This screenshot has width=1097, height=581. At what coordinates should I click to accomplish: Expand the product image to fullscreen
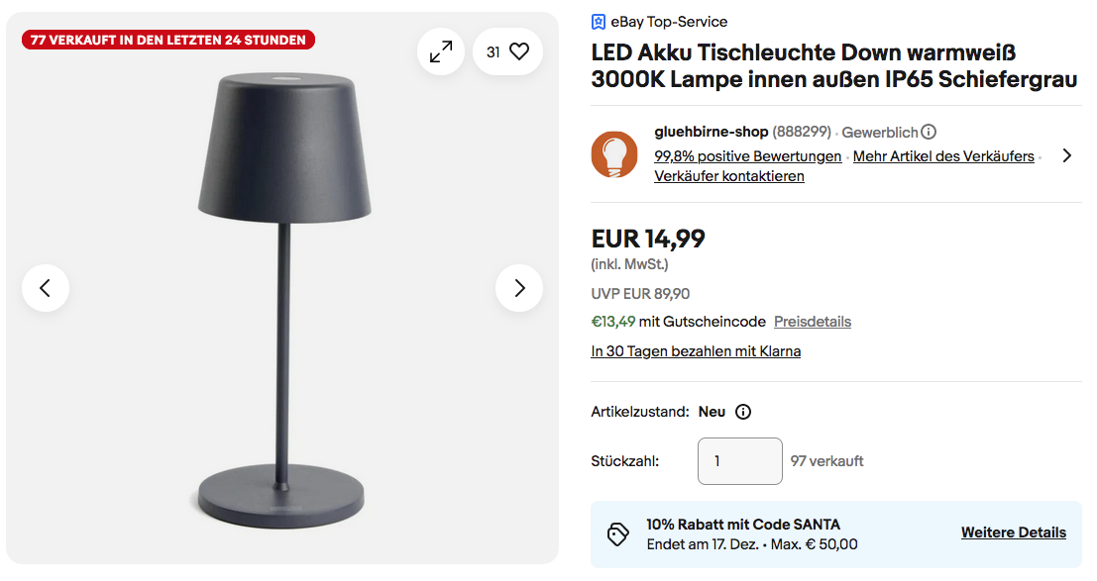click(x=441, y=51)
